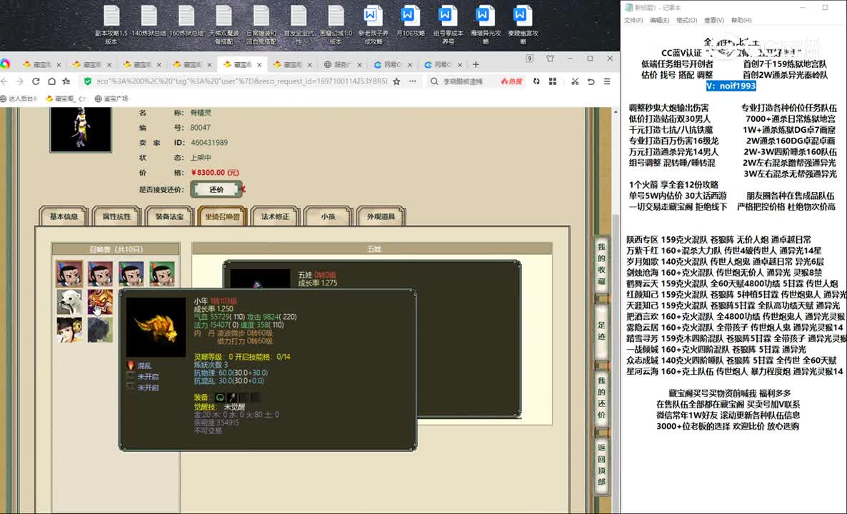Select the girl with gold ornament pet thumbnail
This screenshot has width=847, height=514.
pos(69,329)
